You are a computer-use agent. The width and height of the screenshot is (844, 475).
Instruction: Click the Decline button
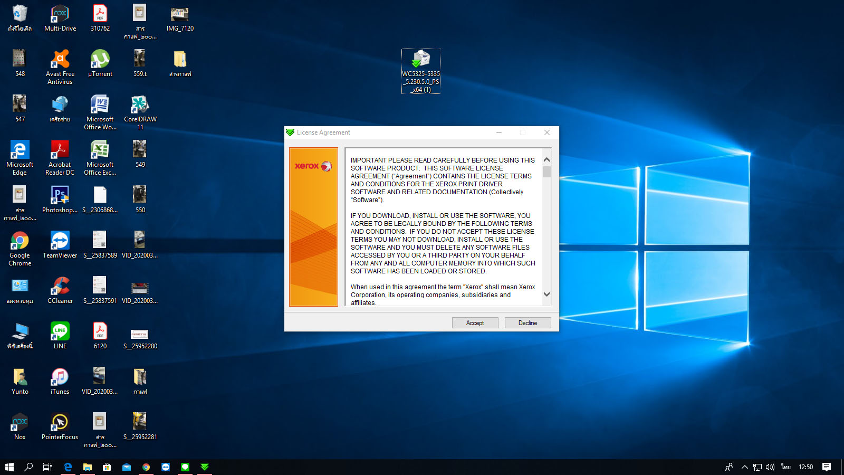[x=527, y=323]
